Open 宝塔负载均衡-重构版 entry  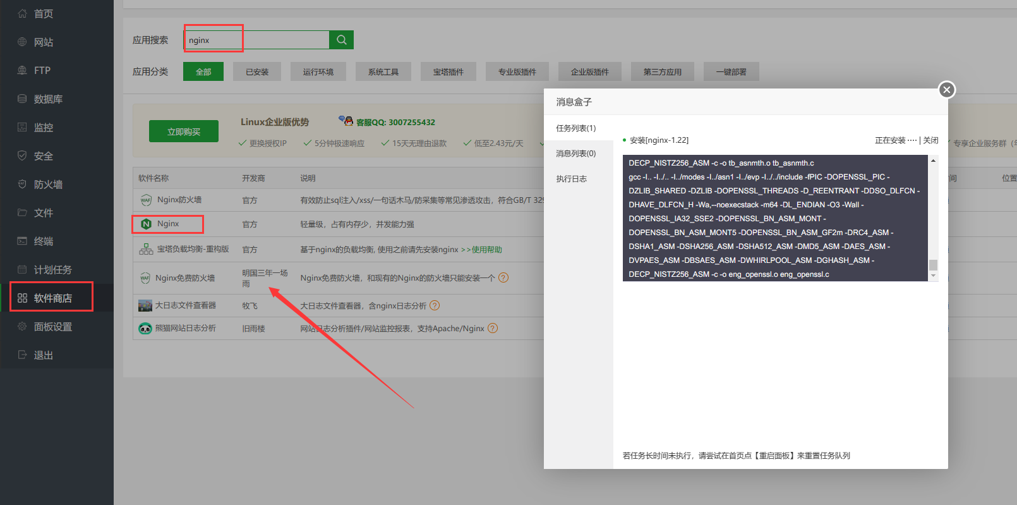click(x=193, y=249)
